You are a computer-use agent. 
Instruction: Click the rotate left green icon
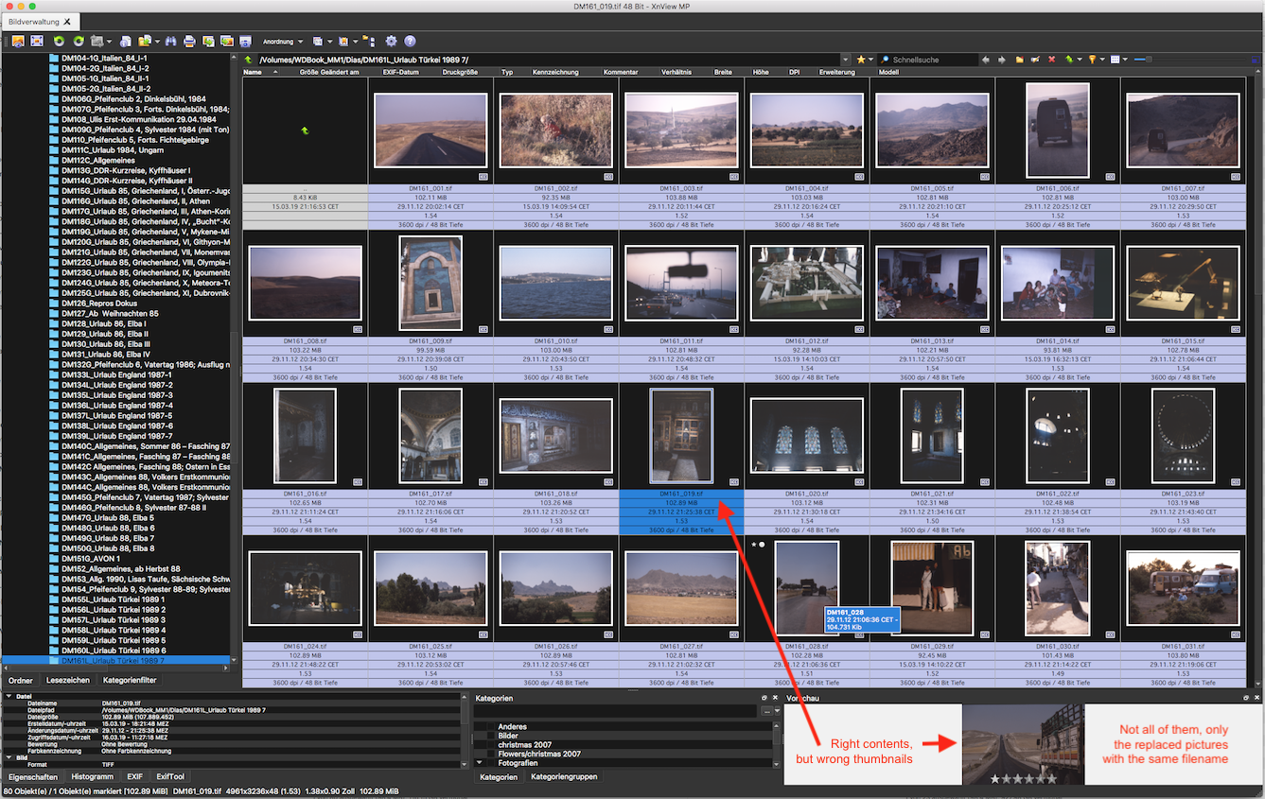(60, 42)
